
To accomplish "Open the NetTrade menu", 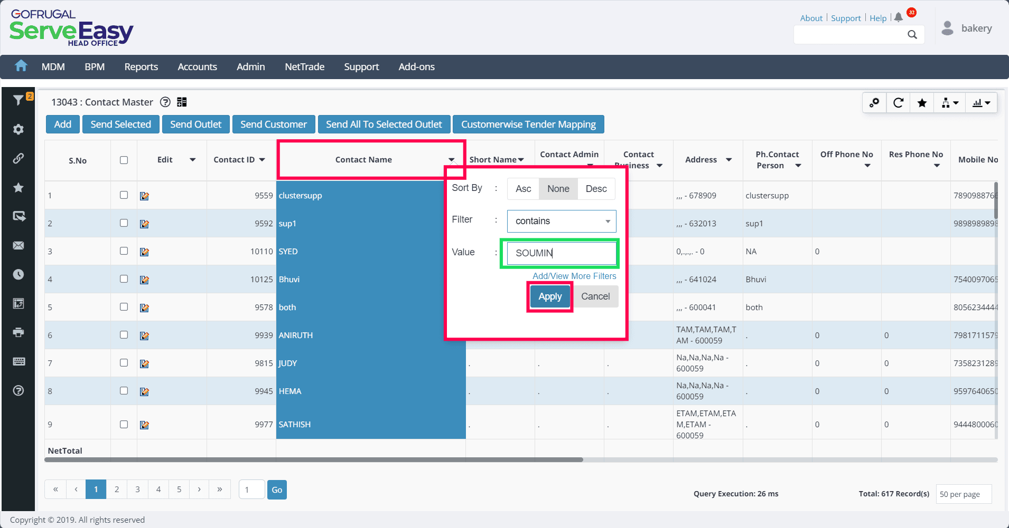I will pyautogui.click(x=305, y=66).
